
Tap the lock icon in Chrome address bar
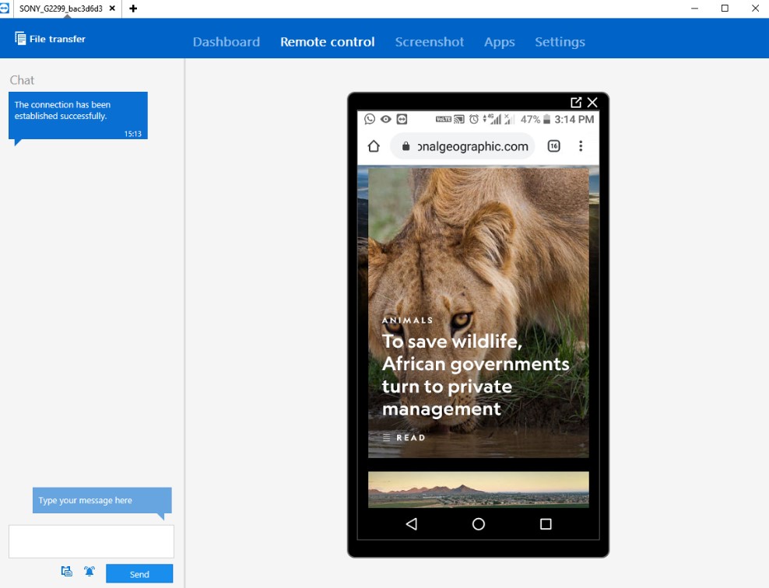pos(406,146)
